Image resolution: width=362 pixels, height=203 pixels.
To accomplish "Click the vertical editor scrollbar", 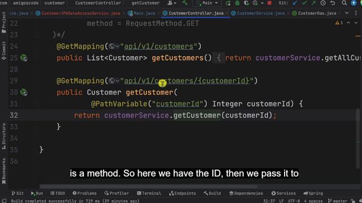I will point(357,139).
